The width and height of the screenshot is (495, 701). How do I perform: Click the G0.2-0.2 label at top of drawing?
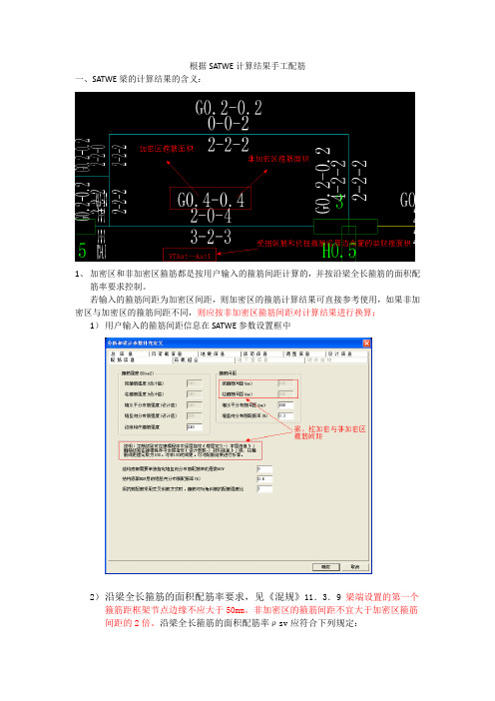229,107
